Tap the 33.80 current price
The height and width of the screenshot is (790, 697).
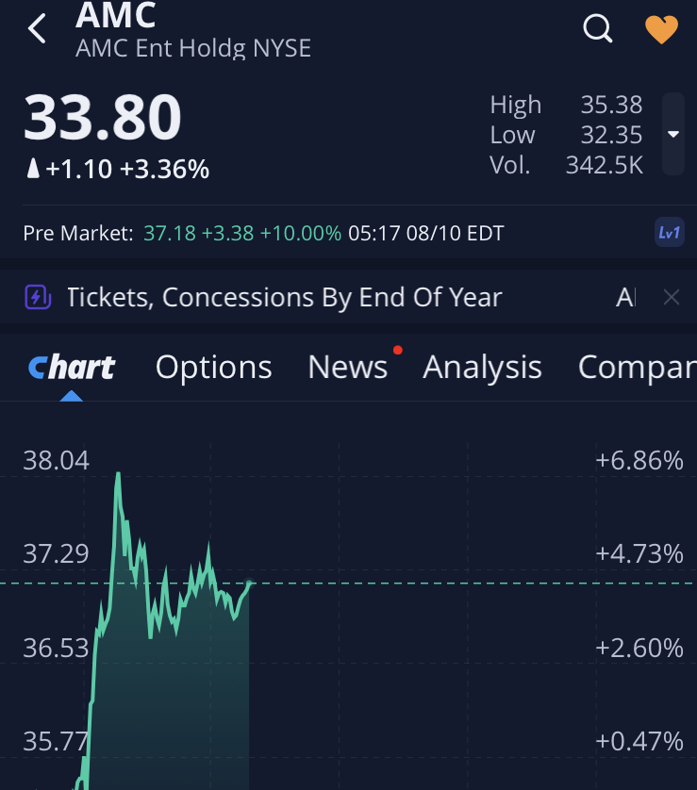coord(102,118)
